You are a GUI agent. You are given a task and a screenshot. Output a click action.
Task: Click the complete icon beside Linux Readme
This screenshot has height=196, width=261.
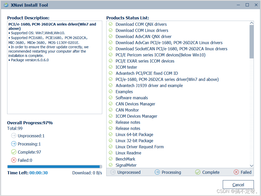(111, 153)
